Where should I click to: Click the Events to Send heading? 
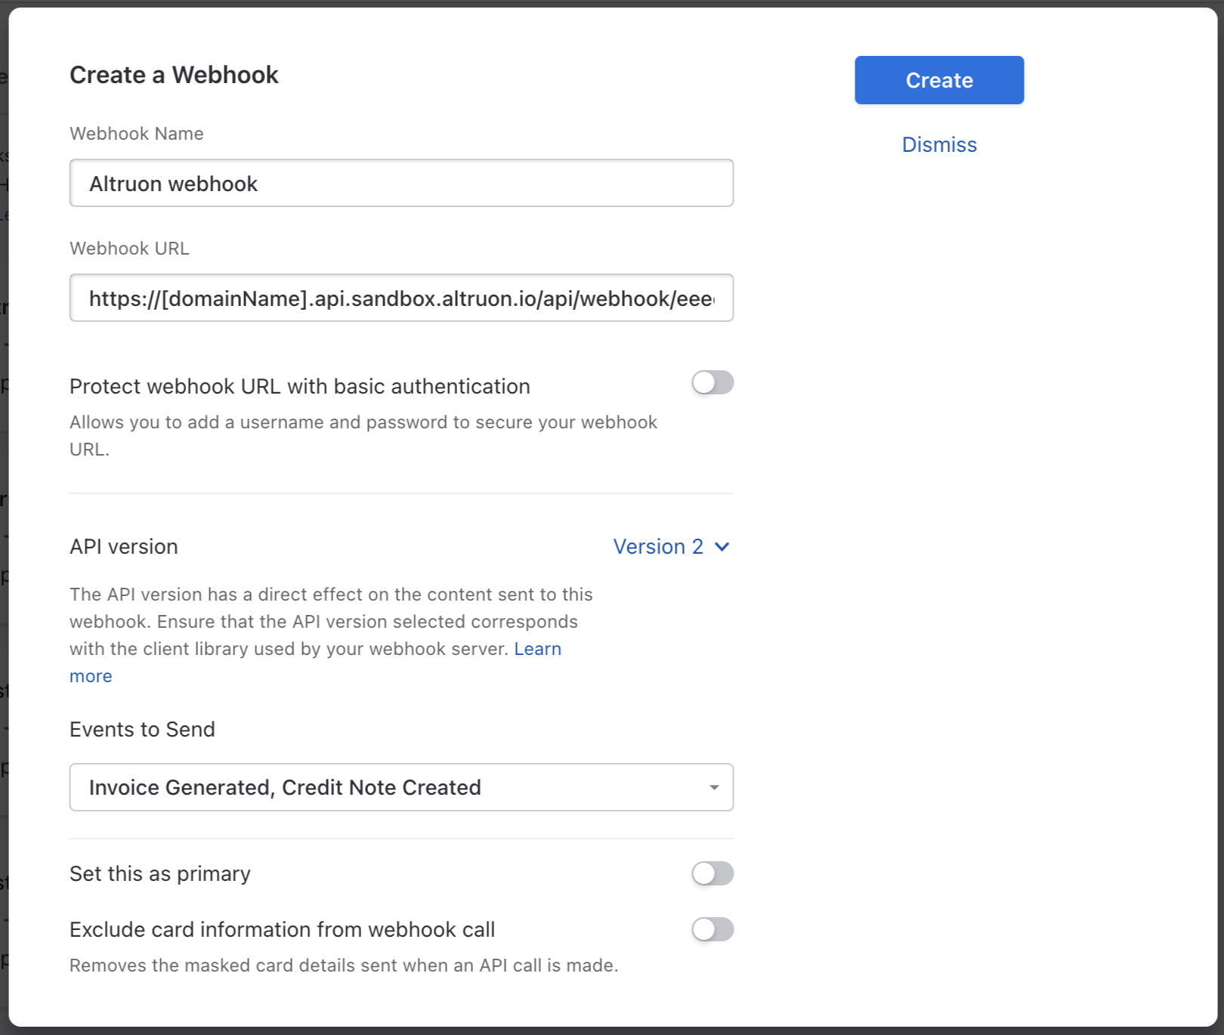(x=142, y=729)
